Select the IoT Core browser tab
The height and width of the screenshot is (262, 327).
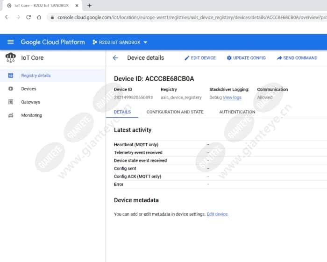click(42, 6)
